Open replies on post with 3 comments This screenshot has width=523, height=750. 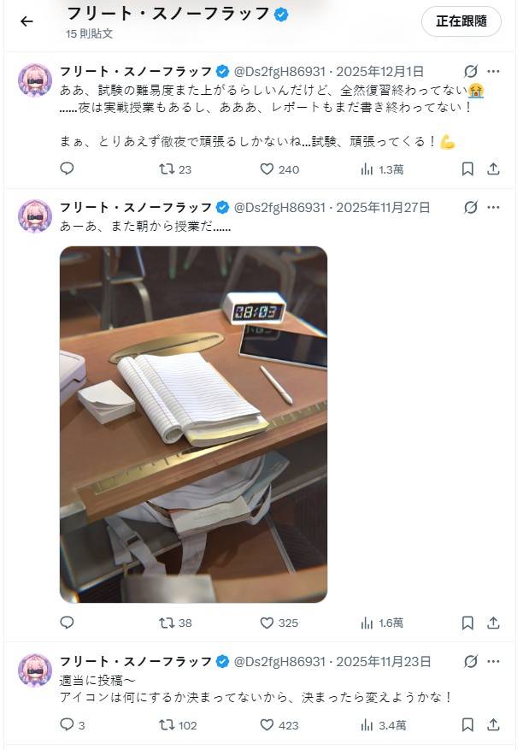pos(72,725)
